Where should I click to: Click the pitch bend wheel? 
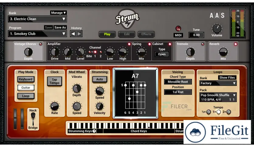(x=15, y=119)
